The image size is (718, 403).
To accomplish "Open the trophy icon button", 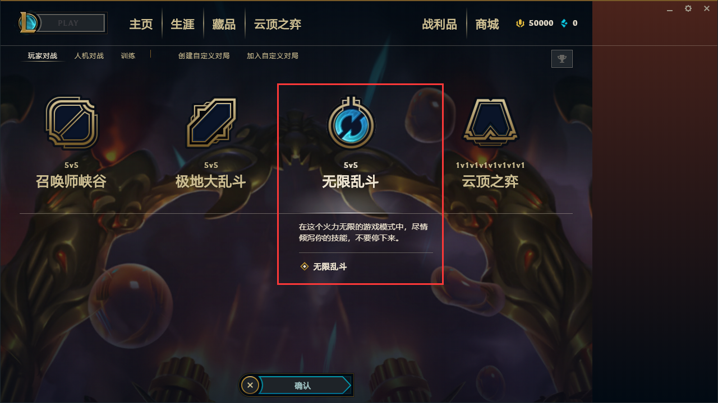I will (x=562, y=59).
